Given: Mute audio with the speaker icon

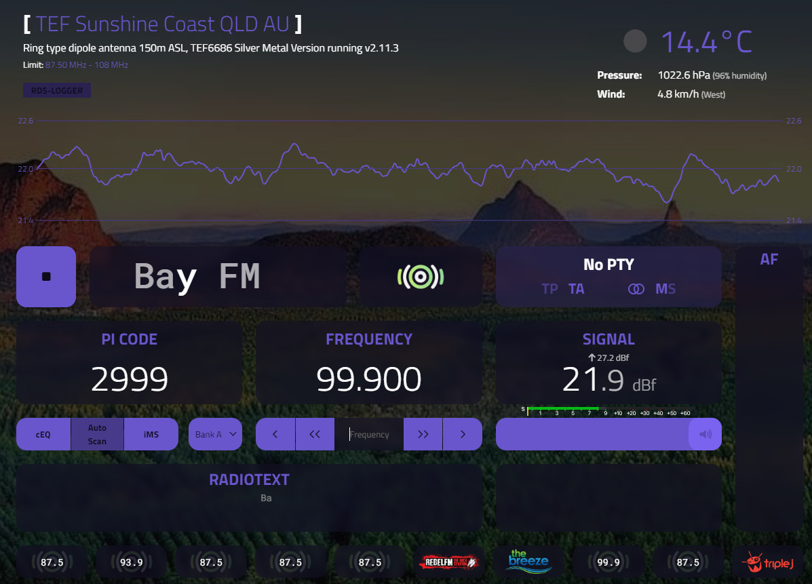Looking at the screenshot, I should pos(705,434).
